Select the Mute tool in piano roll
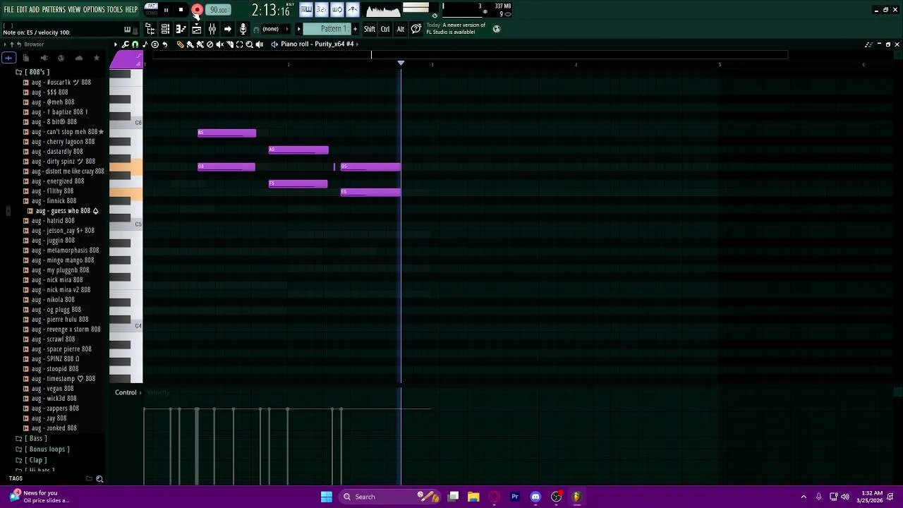 [220, 44]
